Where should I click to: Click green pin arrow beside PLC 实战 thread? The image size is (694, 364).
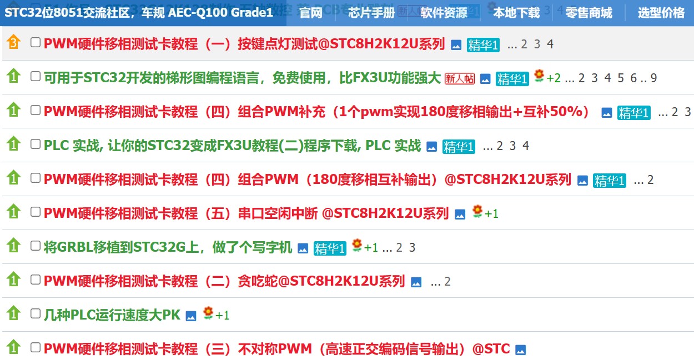[x=13, y=144]
